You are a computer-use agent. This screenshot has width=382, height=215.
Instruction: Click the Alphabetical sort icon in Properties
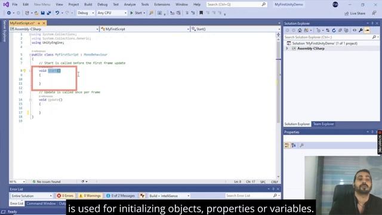pyautogui.click(x=294, y=145)
